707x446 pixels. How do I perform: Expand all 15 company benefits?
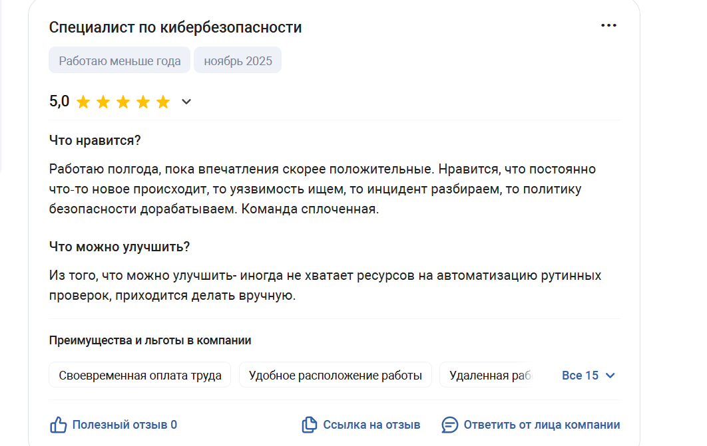click(x=581, y=376)
